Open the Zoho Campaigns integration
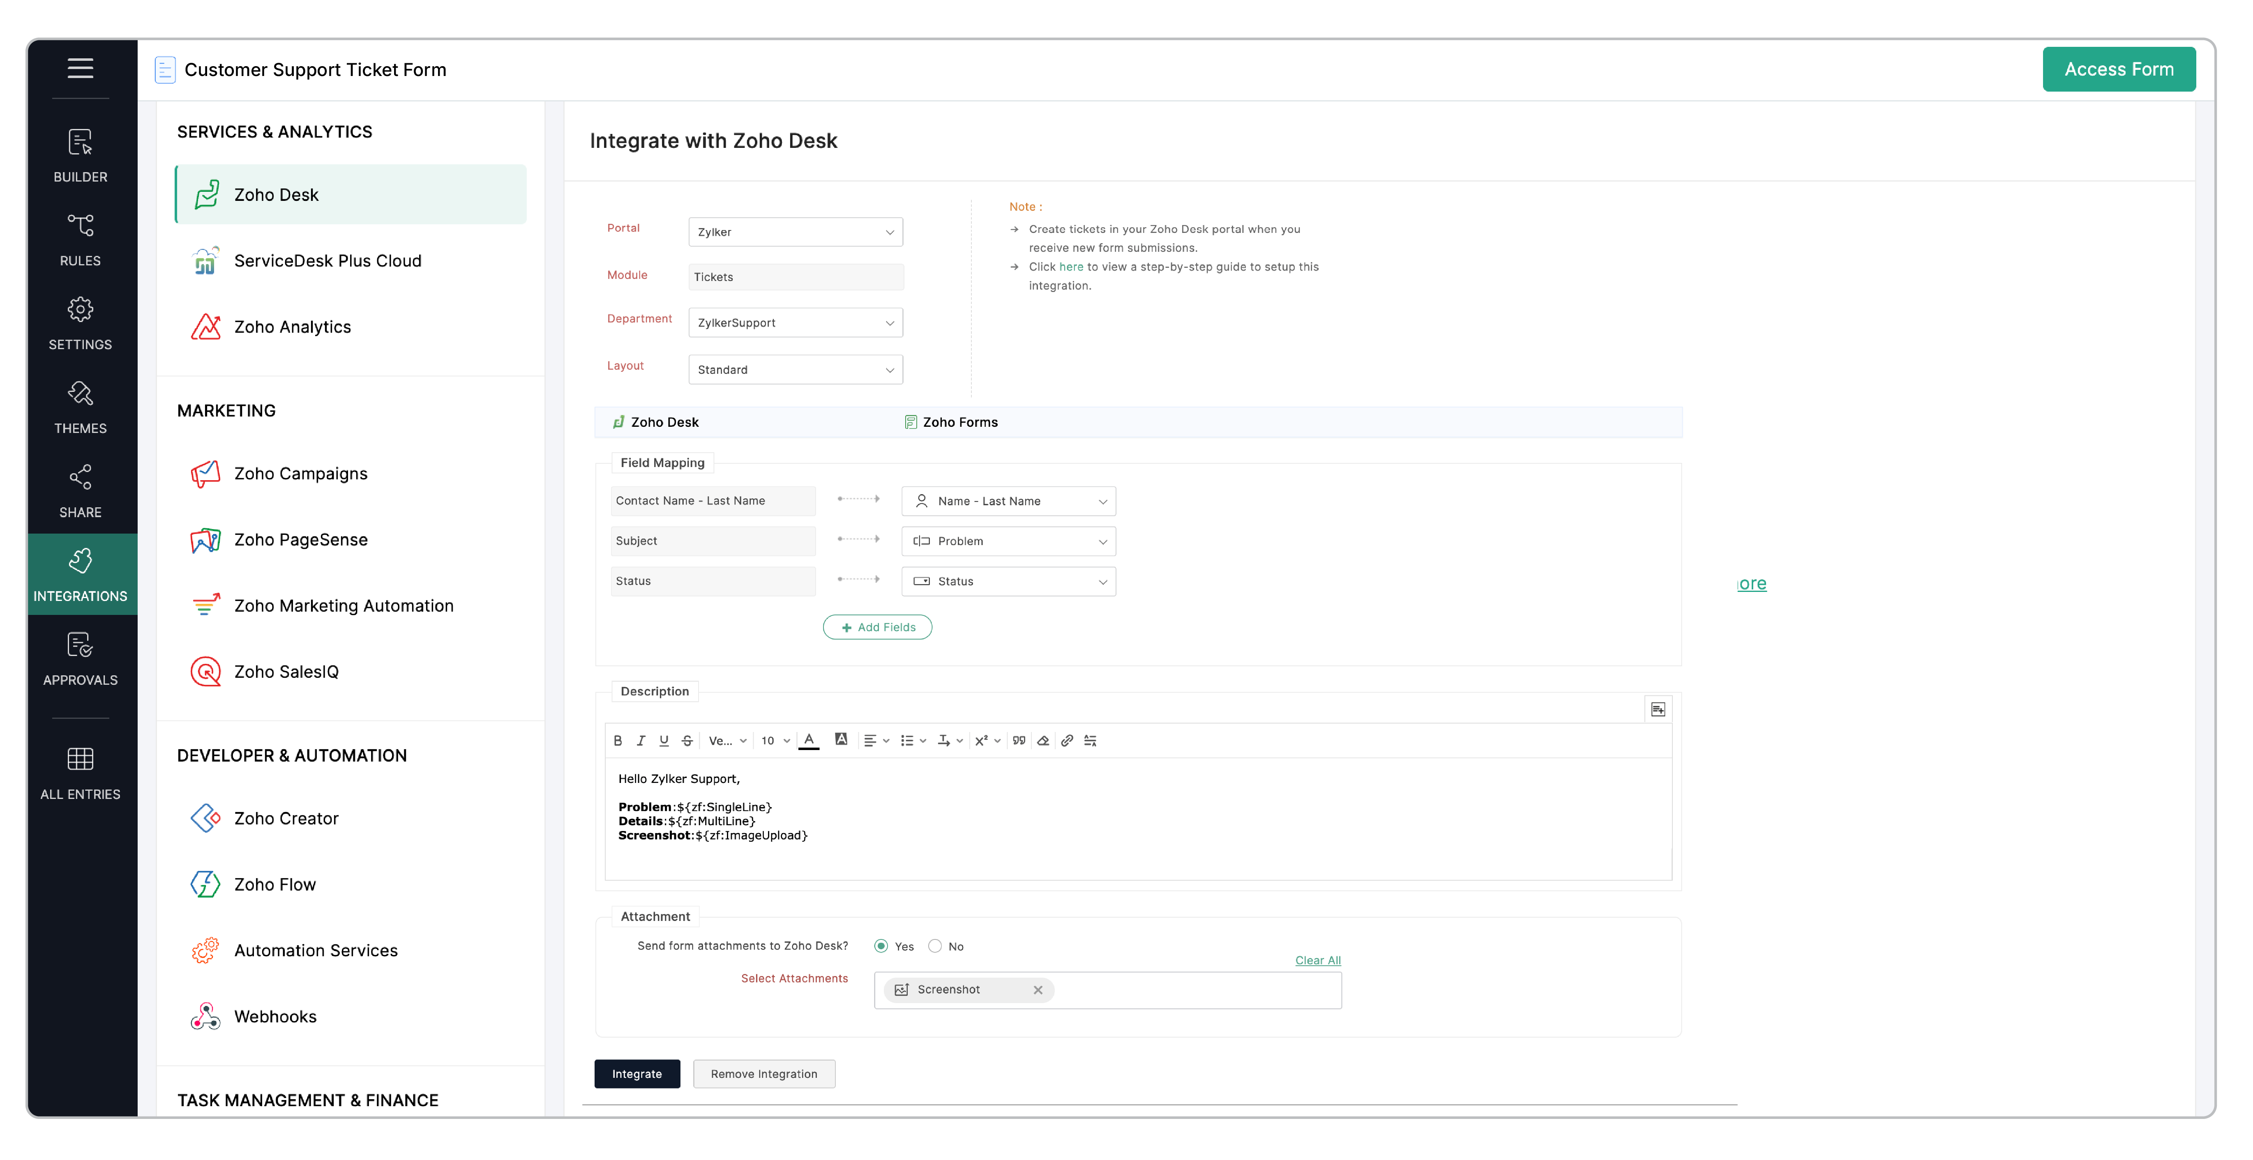Viewport: 2253px width, 1160px height. pos(300,473)
